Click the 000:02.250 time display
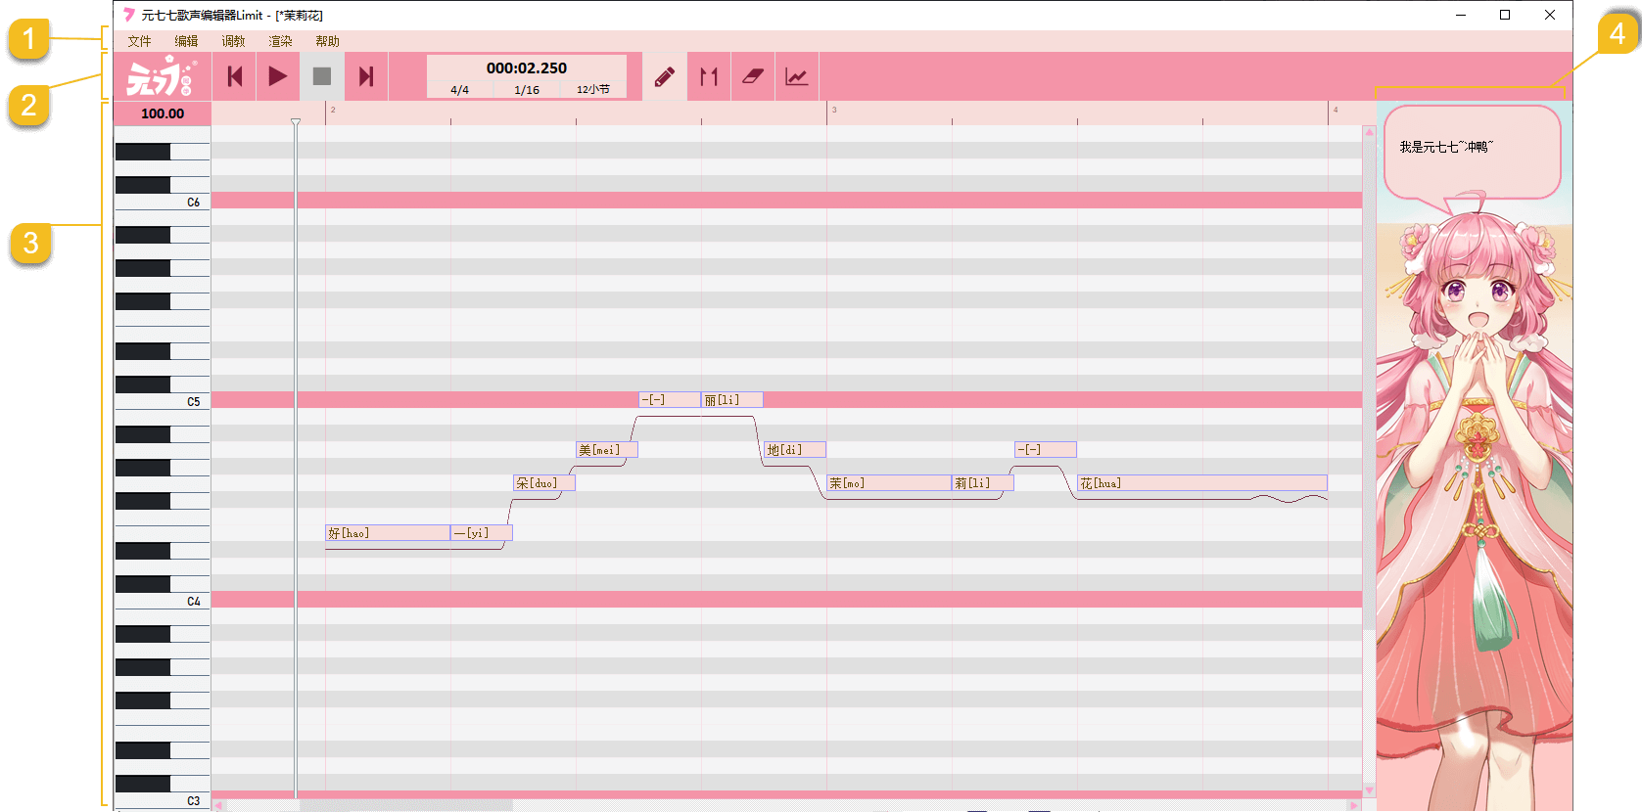 pos(527,68)
